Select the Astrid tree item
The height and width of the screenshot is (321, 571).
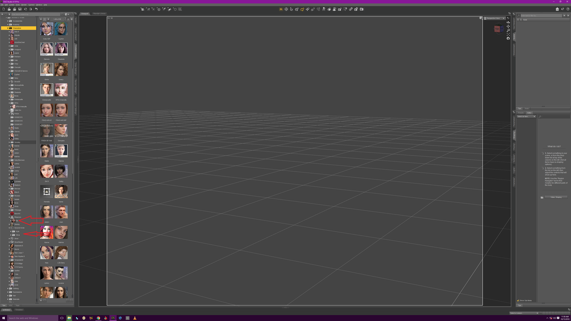[17, 53]
